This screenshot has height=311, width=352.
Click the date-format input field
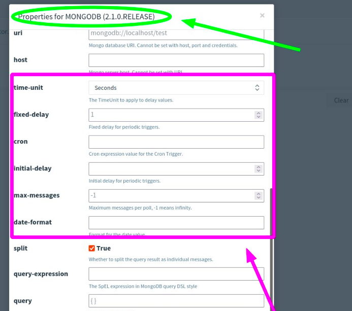(x=176, y=222)
